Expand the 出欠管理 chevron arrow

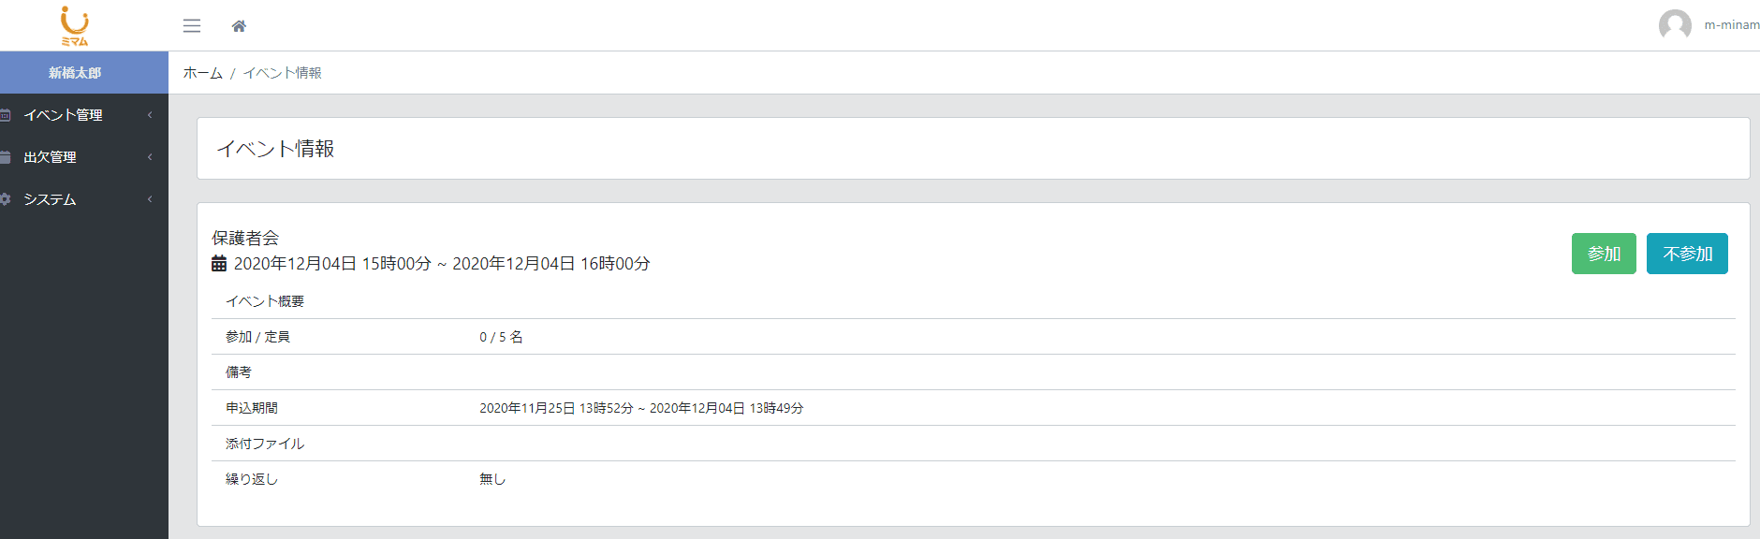pos(150,157)
